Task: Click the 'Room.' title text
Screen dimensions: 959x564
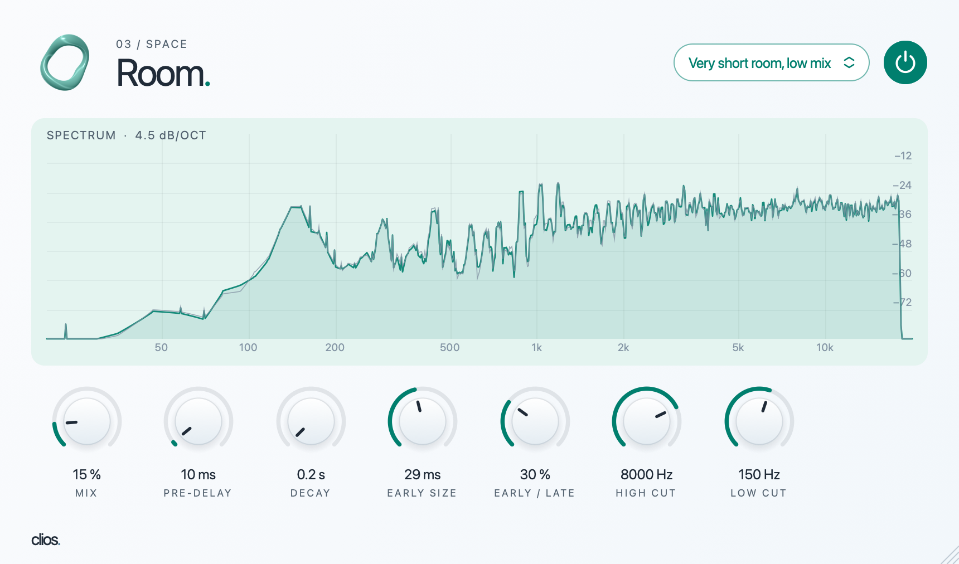Action: [163, 73]
